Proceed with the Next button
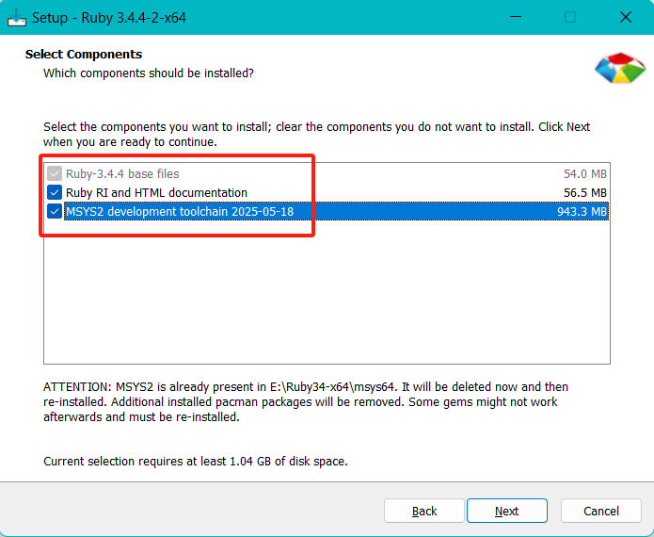This screenshot has height=537, width=654. point(507,511)
